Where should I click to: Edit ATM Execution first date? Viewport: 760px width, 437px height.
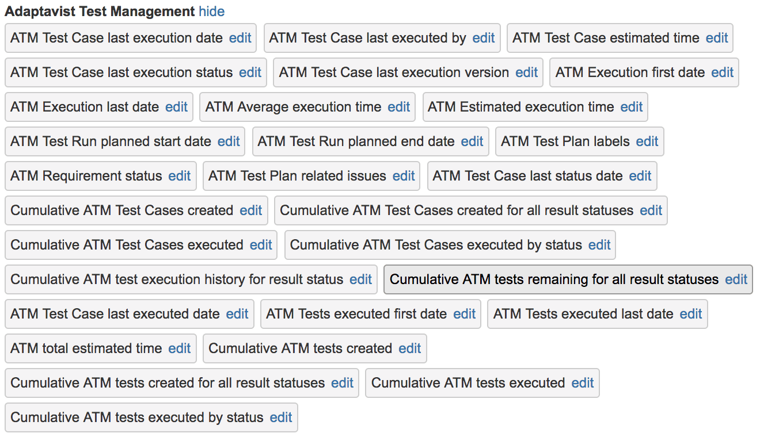(723, 72)
